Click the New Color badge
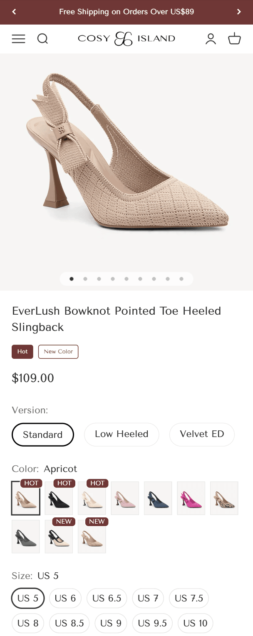 coord(58,351)
